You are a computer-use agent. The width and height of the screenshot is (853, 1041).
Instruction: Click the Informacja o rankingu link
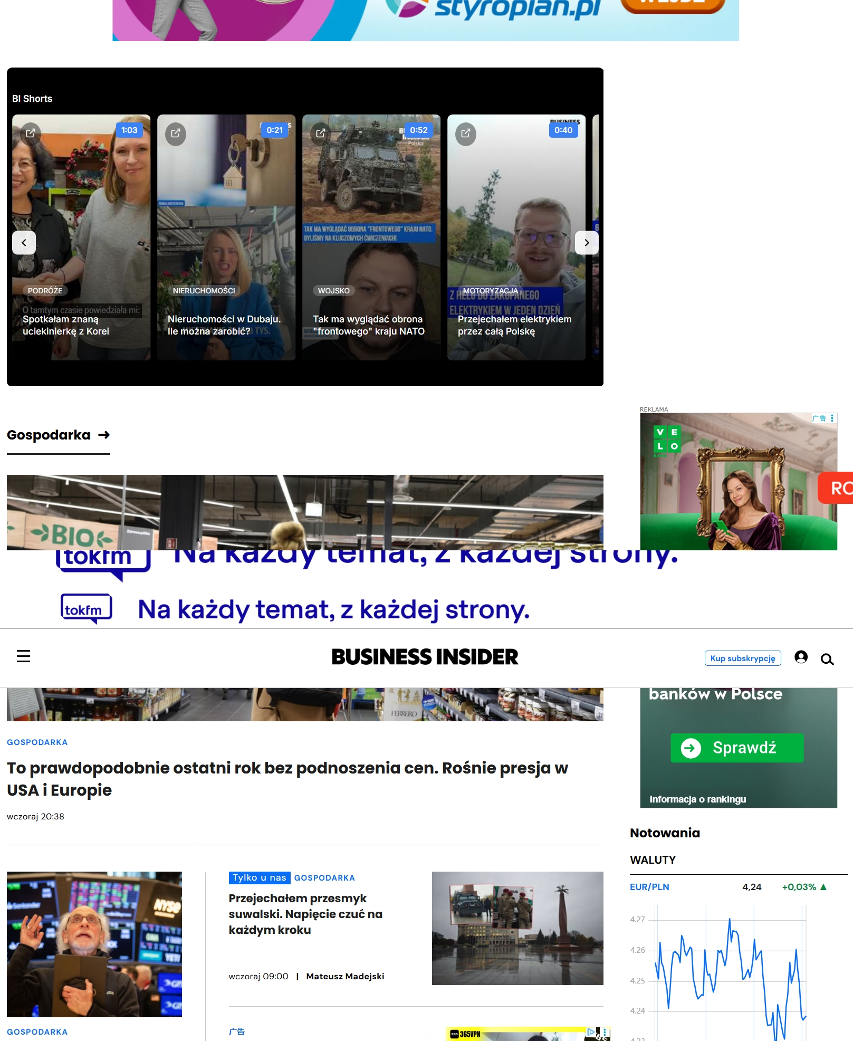coord(697,799)
